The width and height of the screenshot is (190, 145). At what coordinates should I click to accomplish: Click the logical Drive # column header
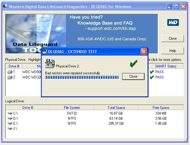(x=27, y=108)
